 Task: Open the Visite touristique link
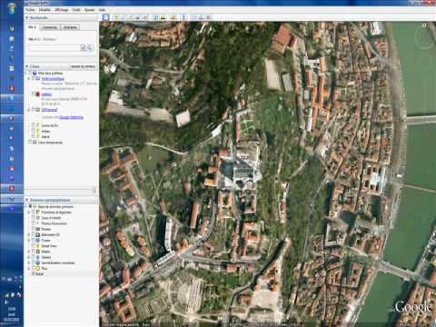pos(53,78)
